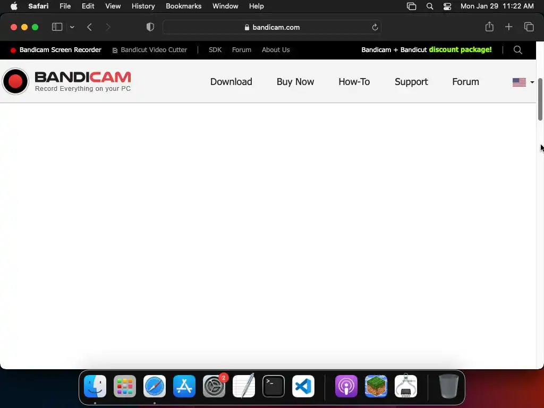Open the Apple menu
The height and width of the screenshot is (408, 544).
pyautogui.click(x=14, y=6)
